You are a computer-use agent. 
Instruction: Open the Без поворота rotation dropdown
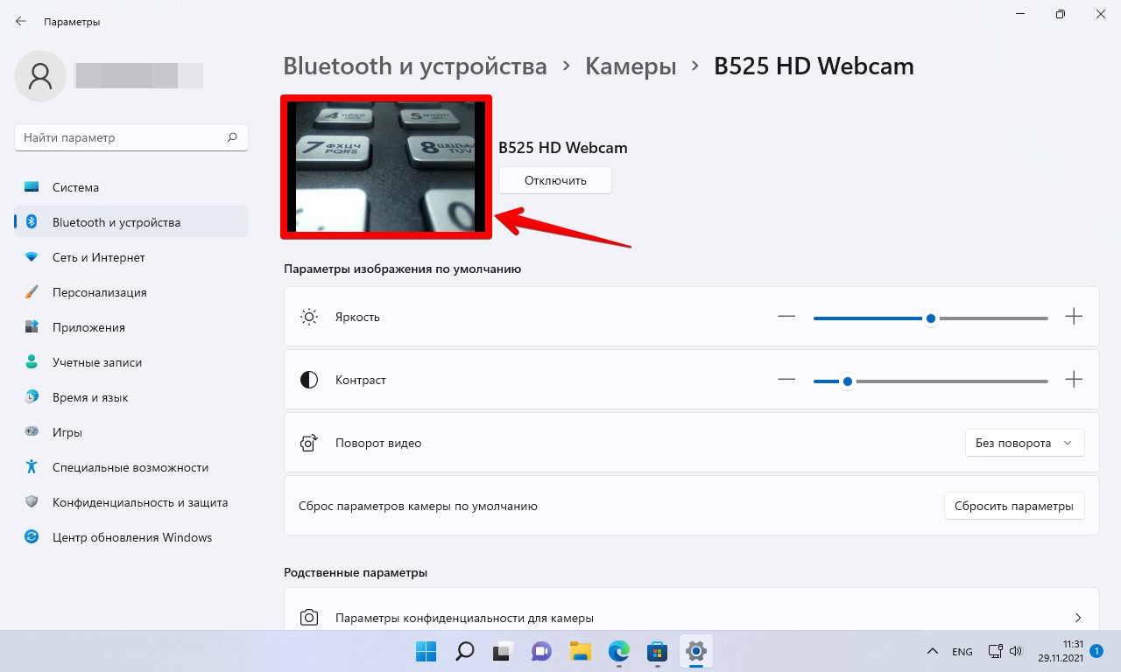(1025, 443)
